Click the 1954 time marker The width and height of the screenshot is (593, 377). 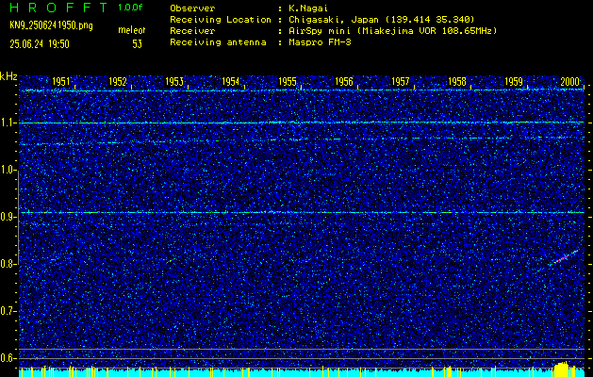point(231,82)
